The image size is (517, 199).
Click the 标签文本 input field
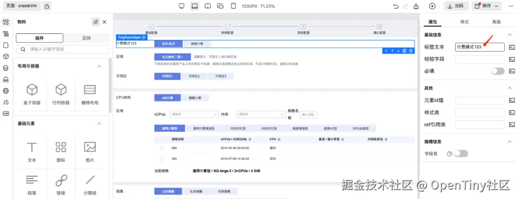click(480, 47)
